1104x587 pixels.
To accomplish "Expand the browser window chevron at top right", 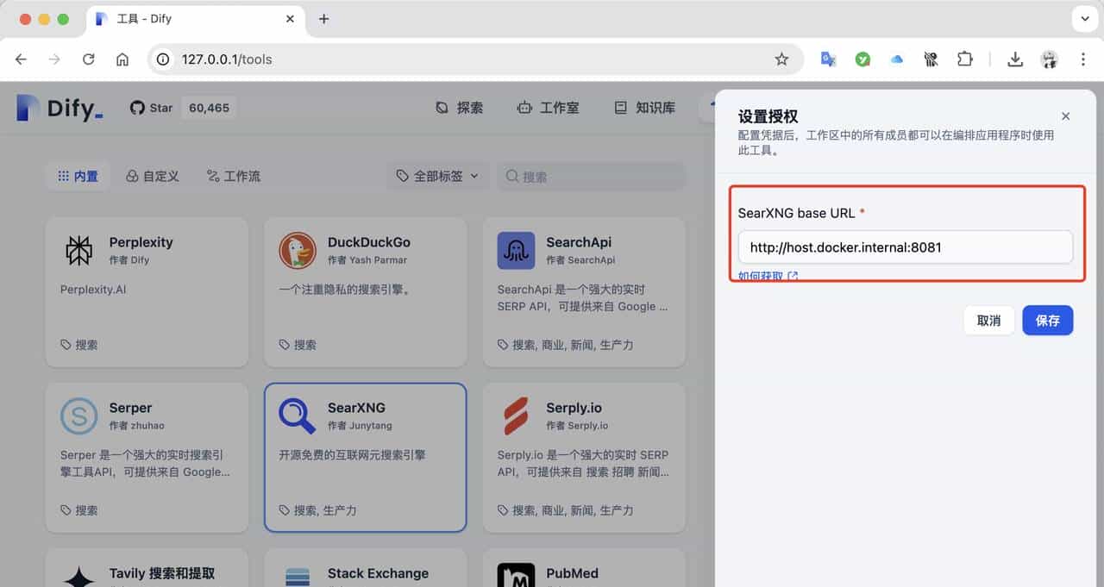I will [1084, 19].
